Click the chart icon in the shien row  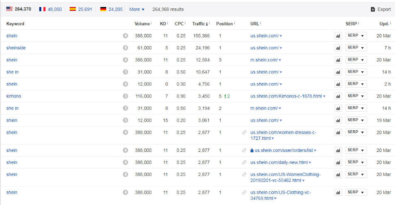tap(338, 120)
